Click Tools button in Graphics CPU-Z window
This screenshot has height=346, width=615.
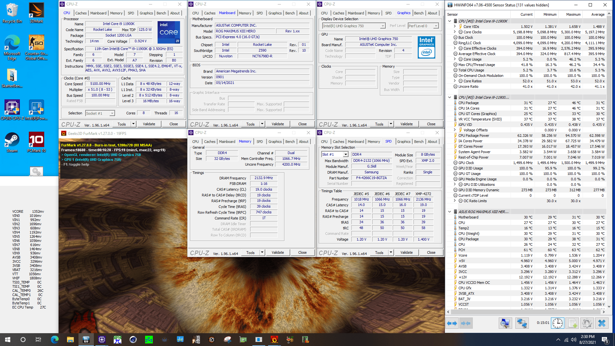(x=379, y=124)
